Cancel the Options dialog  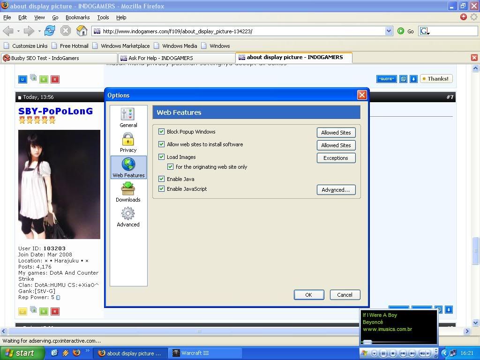[345, 295]
